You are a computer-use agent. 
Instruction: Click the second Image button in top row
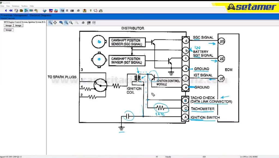pos(18,25)
